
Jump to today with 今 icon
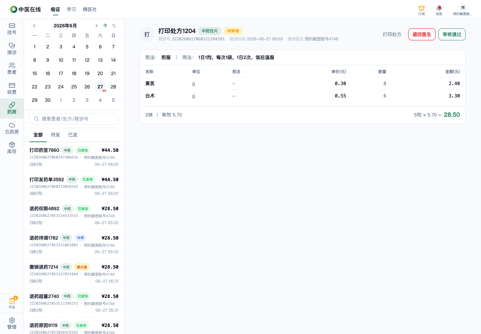pyautogui.click(x=105, y=26)
